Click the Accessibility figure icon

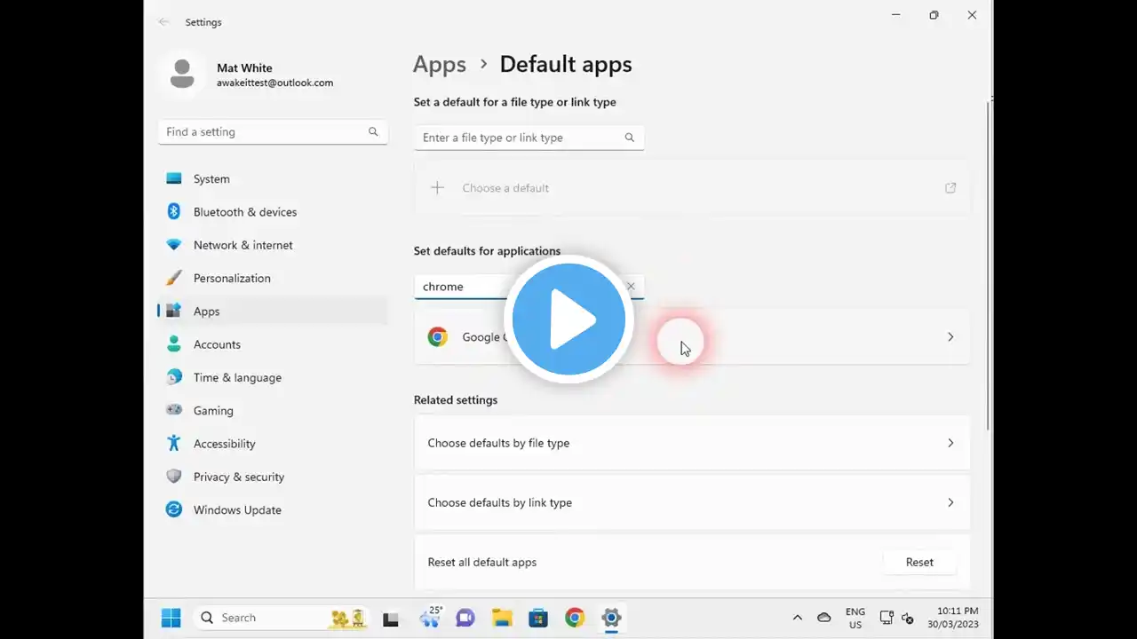(174, 444)
